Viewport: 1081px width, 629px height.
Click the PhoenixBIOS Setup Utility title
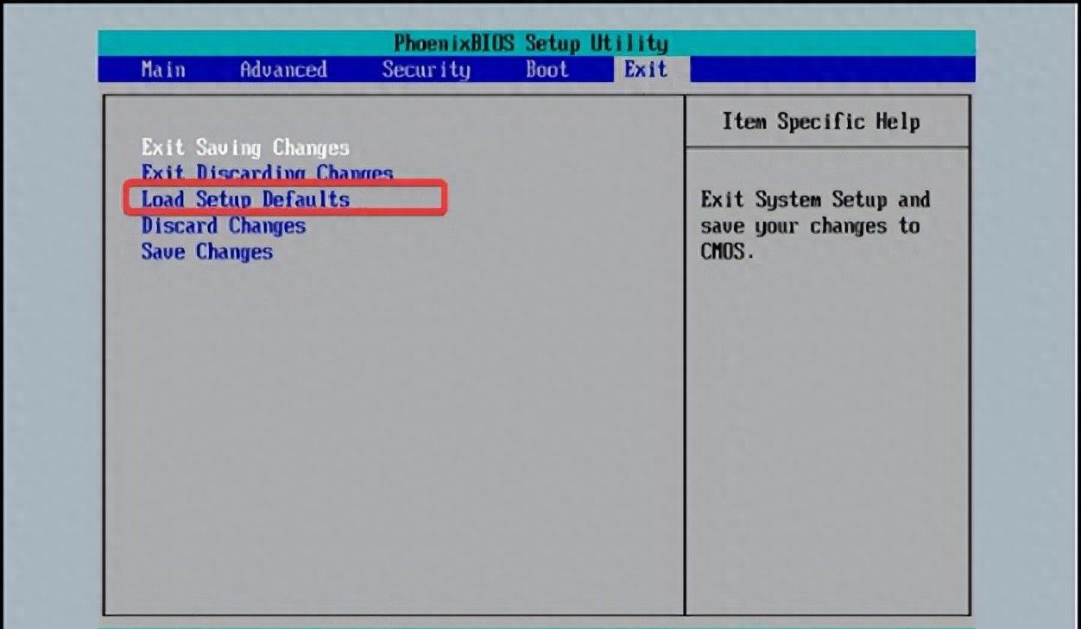click(531, 43)
